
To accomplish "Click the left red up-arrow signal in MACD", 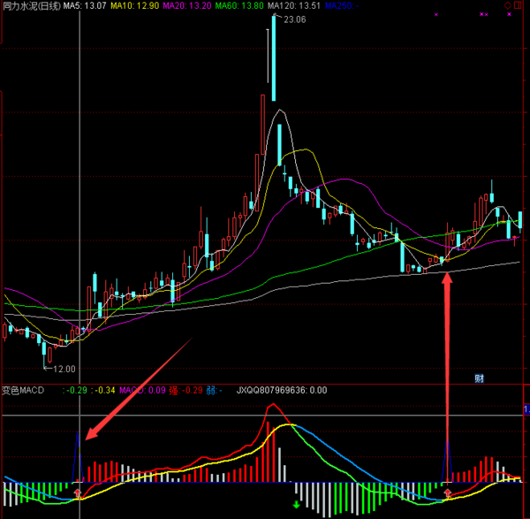I will coord(79,492).
